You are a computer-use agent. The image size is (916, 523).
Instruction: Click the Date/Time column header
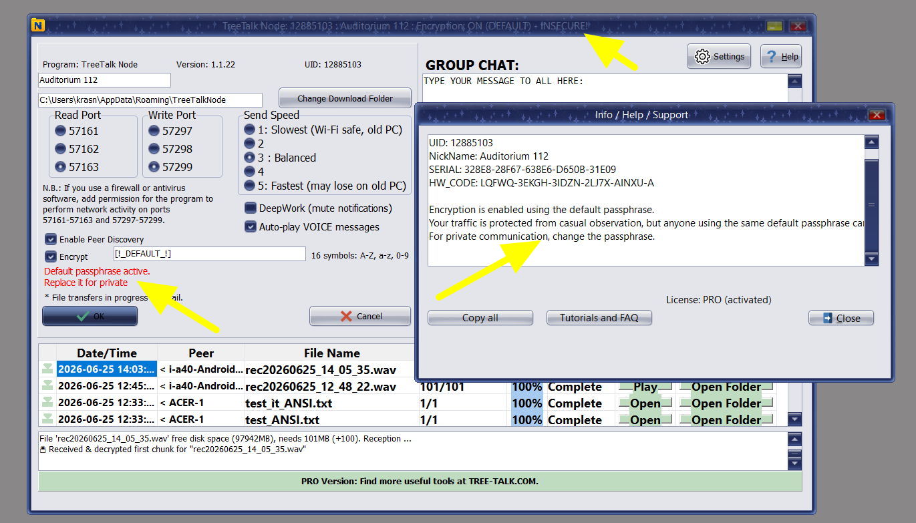click(107, 353)
